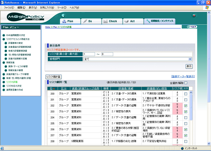
Task: Click the page scrollbar up arrow
Action: click(209, 13)
